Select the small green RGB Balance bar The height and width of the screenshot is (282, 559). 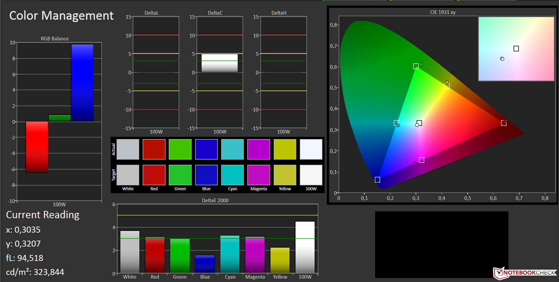tap(60, 118)
